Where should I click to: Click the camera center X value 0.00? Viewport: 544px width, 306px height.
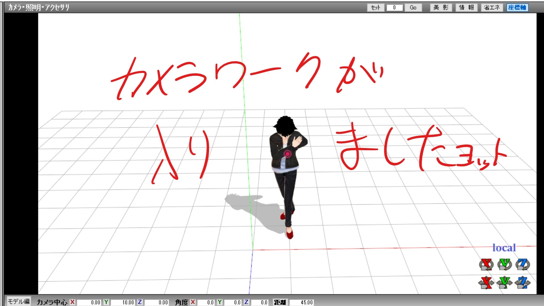click(89, 302)
